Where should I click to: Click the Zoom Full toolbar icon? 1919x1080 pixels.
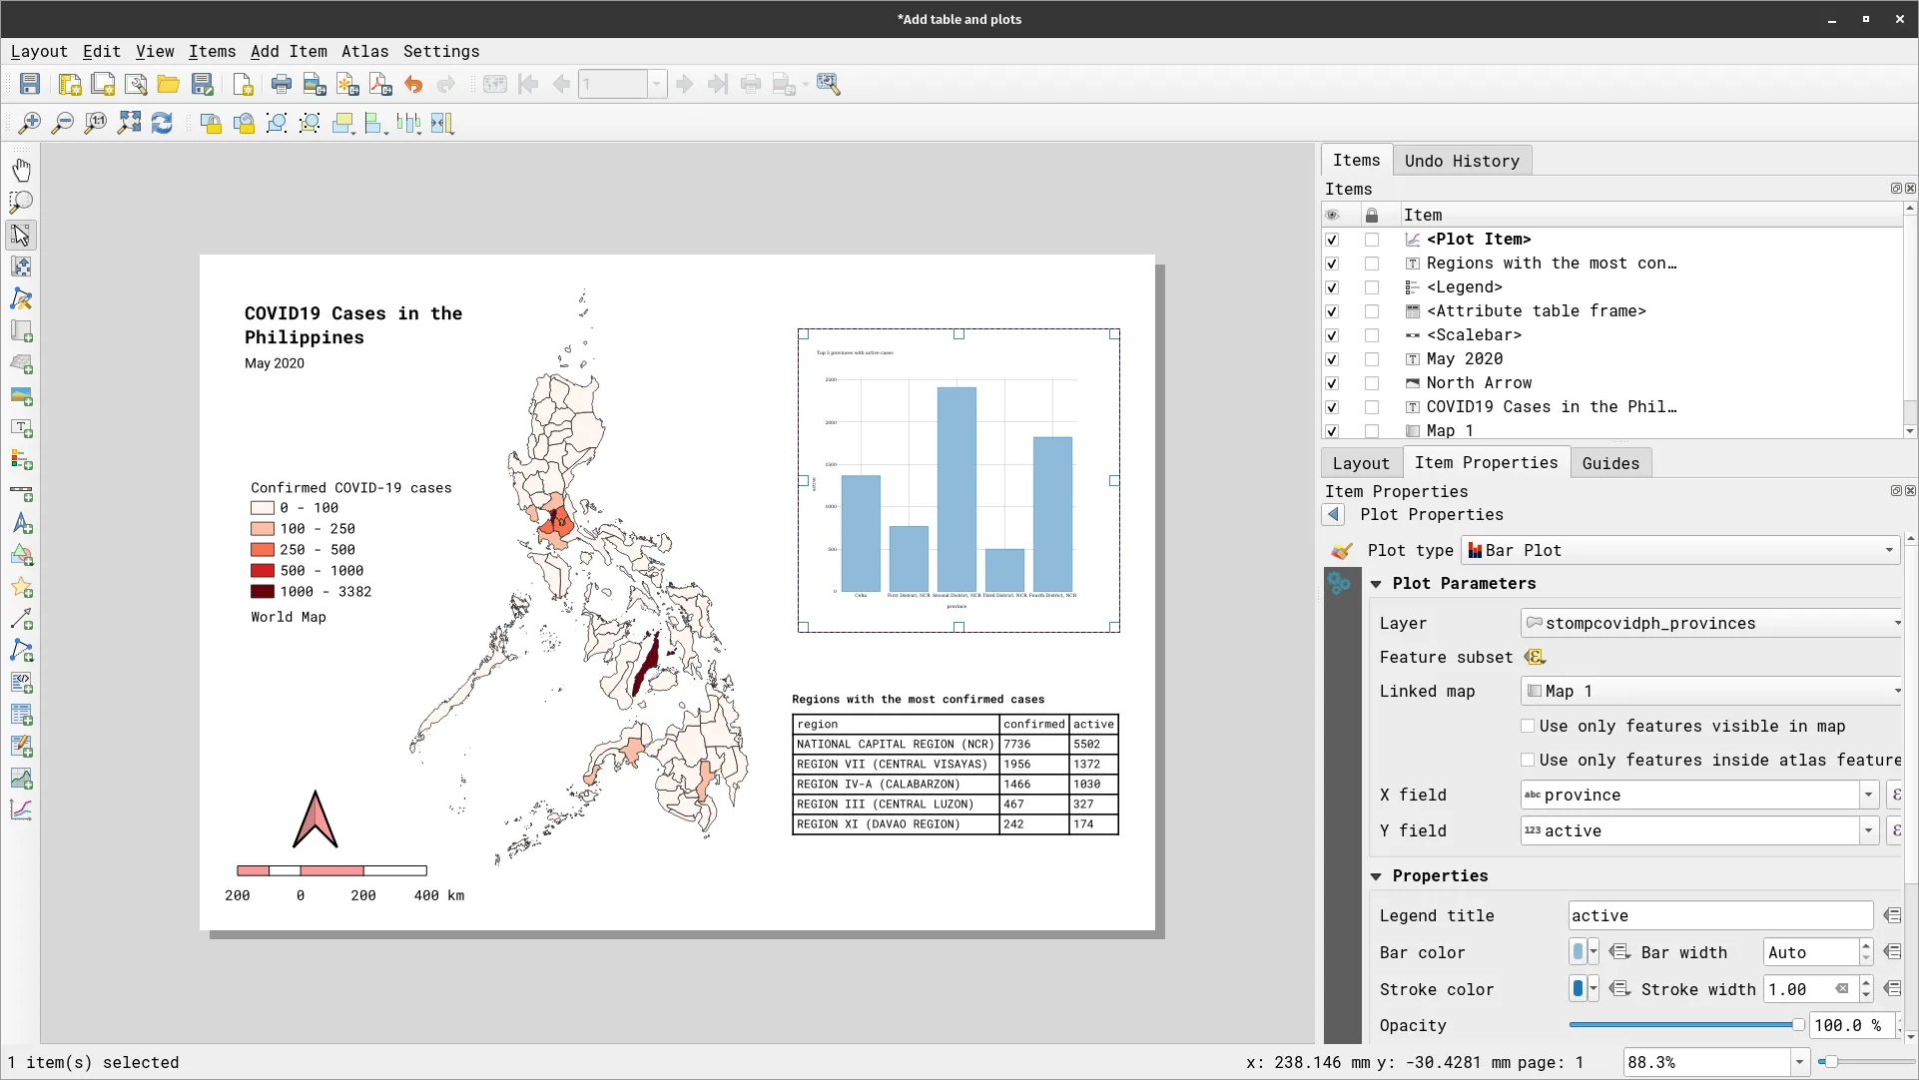(129, 123)
